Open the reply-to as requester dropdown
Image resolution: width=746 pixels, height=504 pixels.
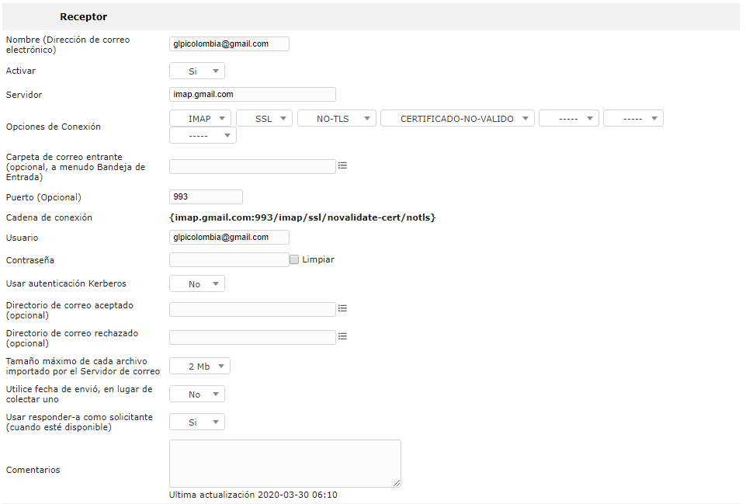coord(197,422)
